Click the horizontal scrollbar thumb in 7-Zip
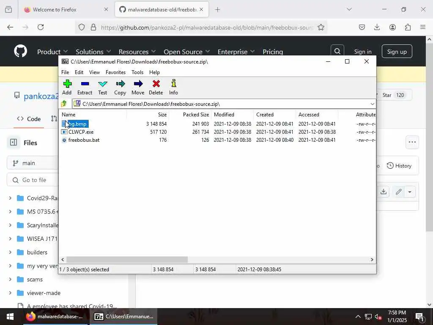 click(127, 259)
